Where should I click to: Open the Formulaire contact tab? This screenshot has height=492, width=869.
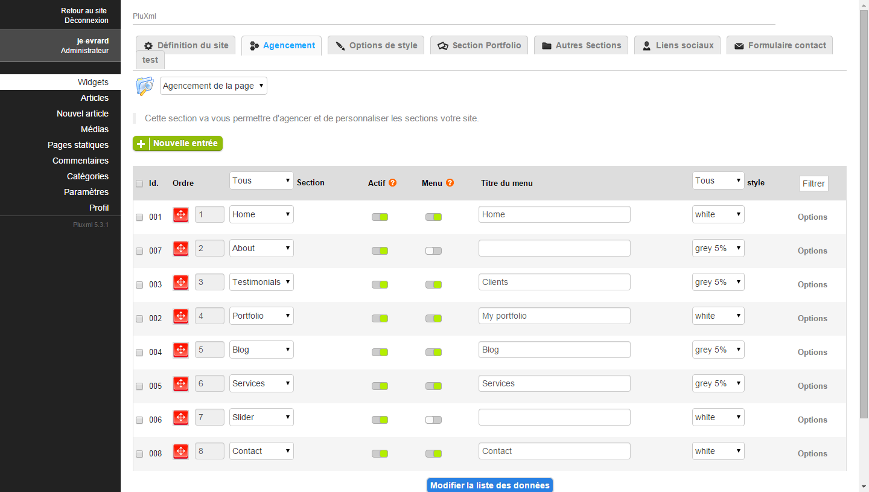[780, 45]
